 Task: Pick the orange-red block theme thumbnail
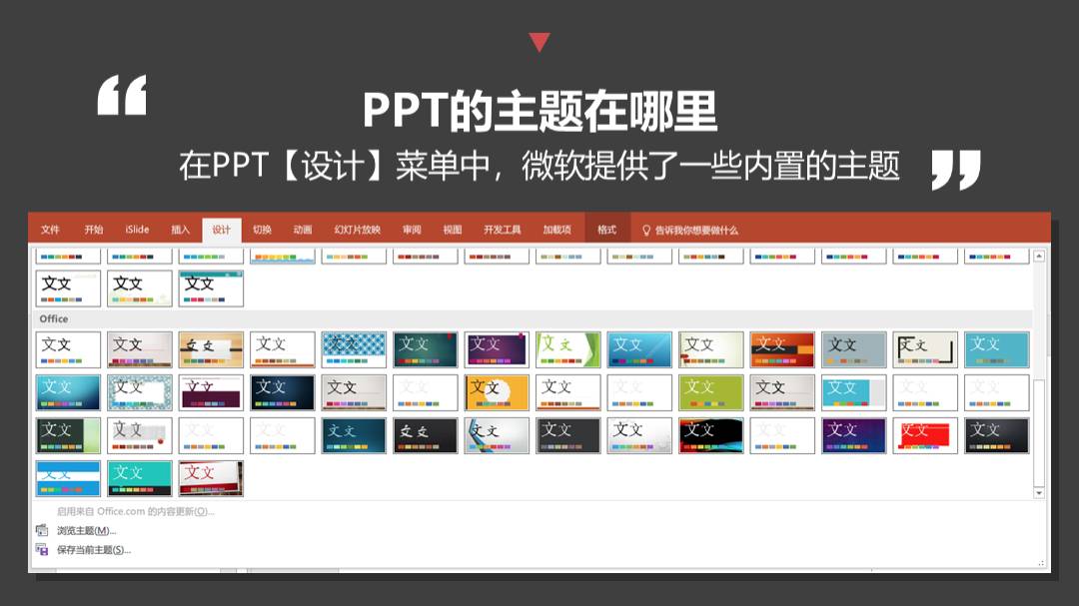pos(782,349)
